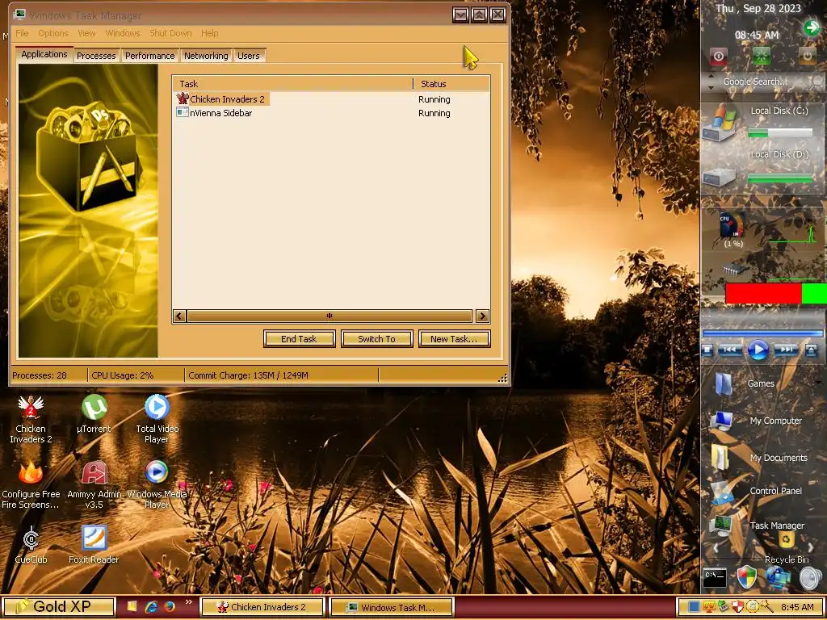The width and height of the screenshot is (827, 620).
Task: Open the Shut Down menu
Action: [171, 33]
